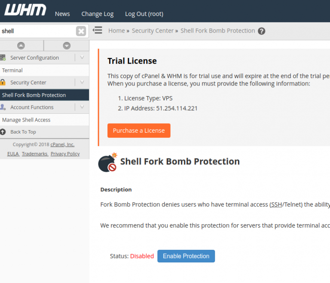Focus the sidebar search field
Viewport: 330px width, 283px height.
37,31
